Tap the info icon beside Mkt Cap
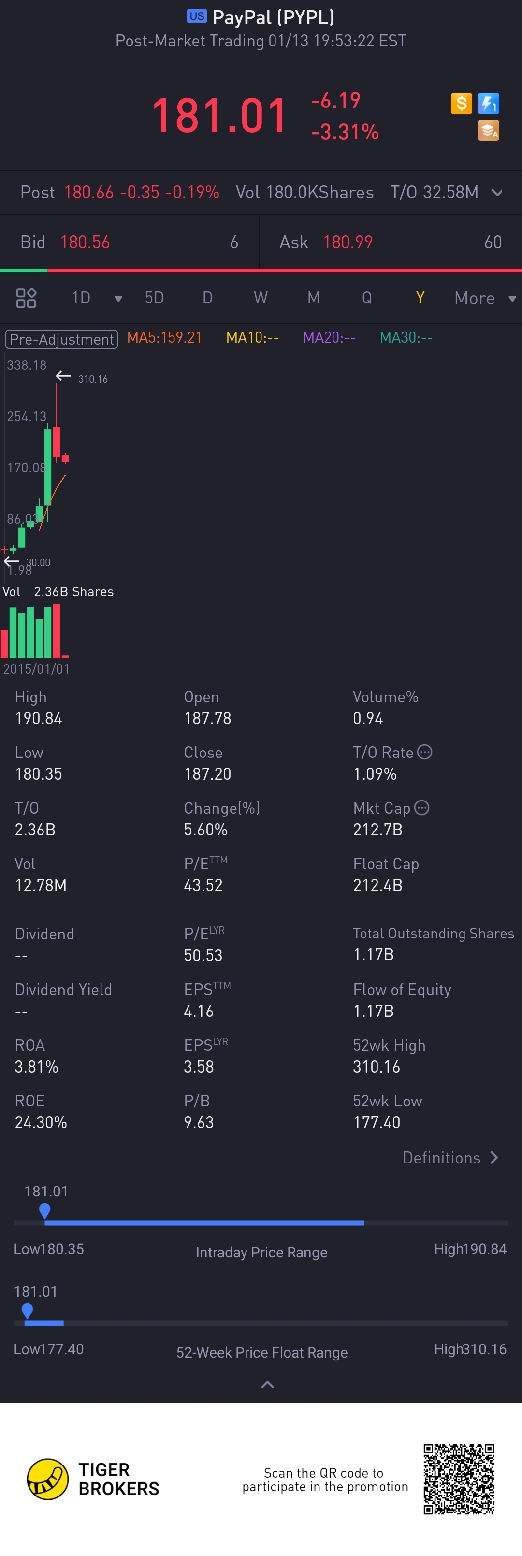Image resolution: width=522 pixels, height=1556 pixels. 422,808
